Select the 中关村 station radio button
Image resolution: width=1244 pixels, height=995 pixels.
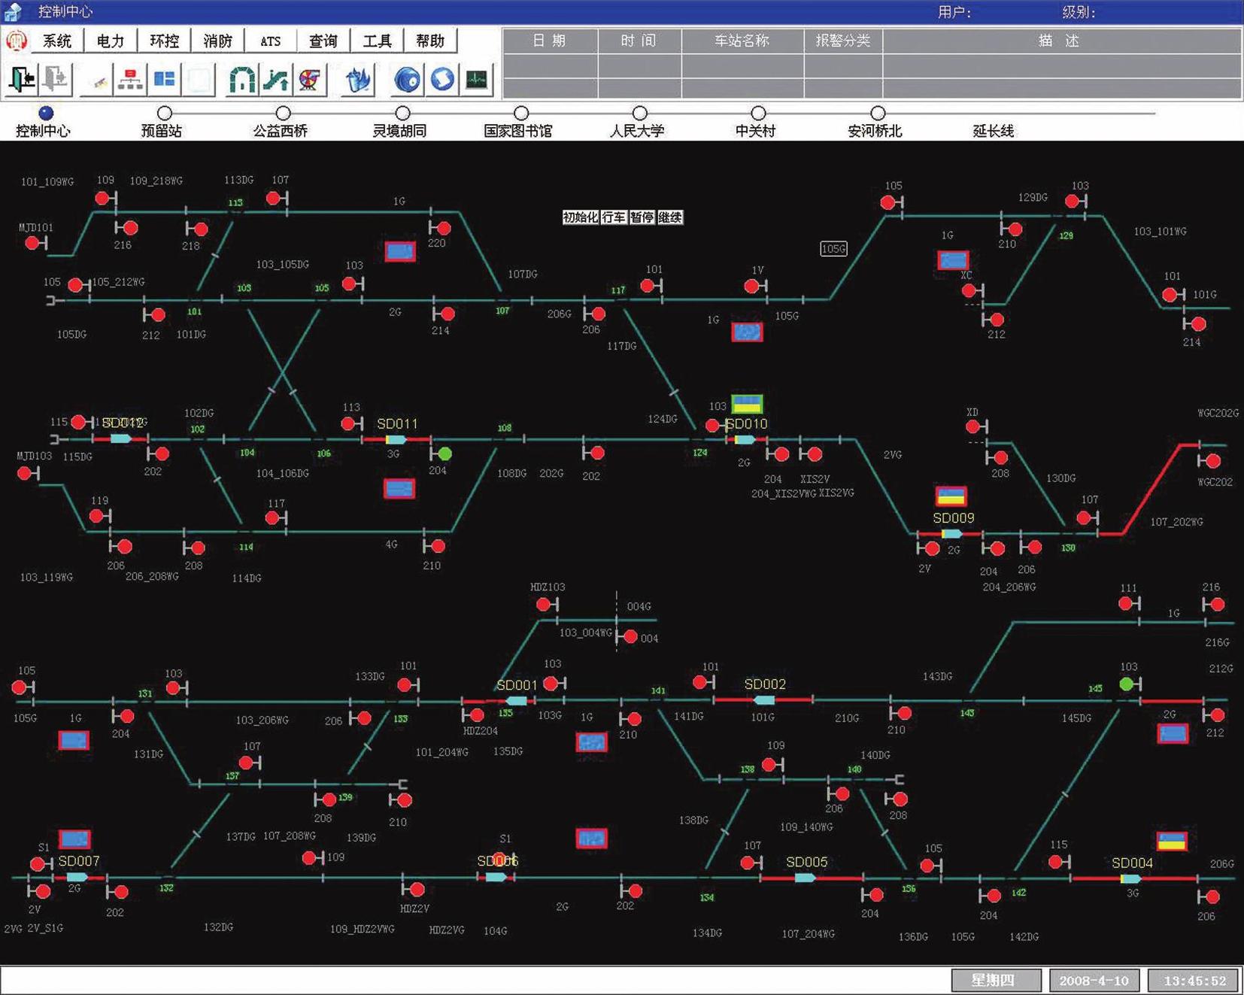click(x=758, y=113)
